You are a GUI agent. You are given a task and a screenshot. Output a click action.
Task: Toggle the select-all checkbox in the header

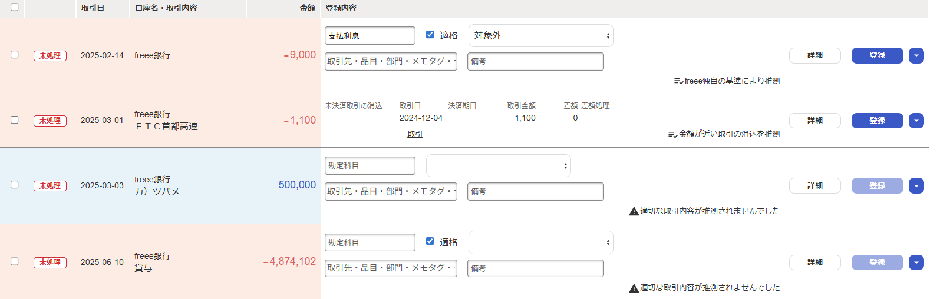[x=15, y=8]
